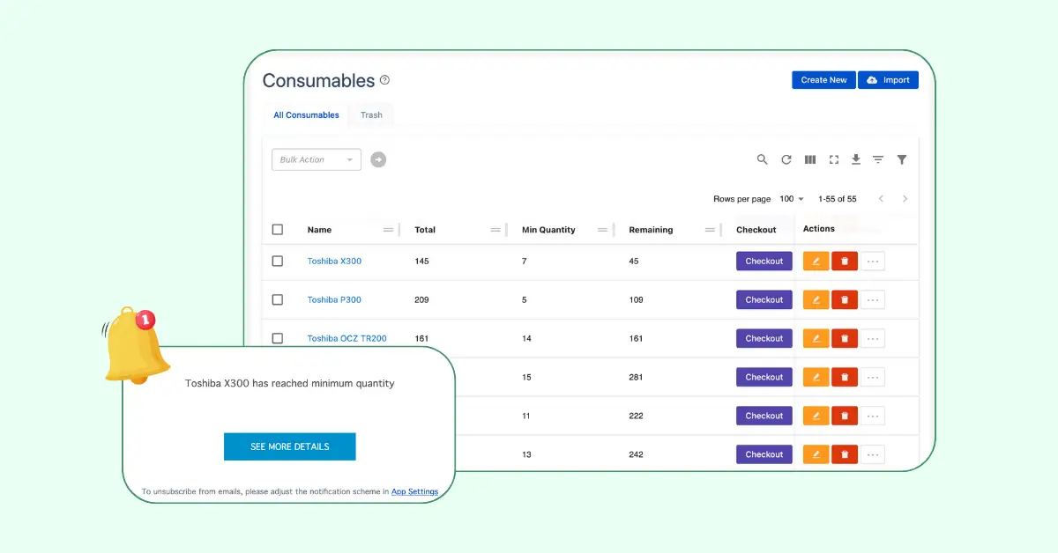Click the Create New button
The width and height of the screenshot is (1058, 553).
click(823, 80)
